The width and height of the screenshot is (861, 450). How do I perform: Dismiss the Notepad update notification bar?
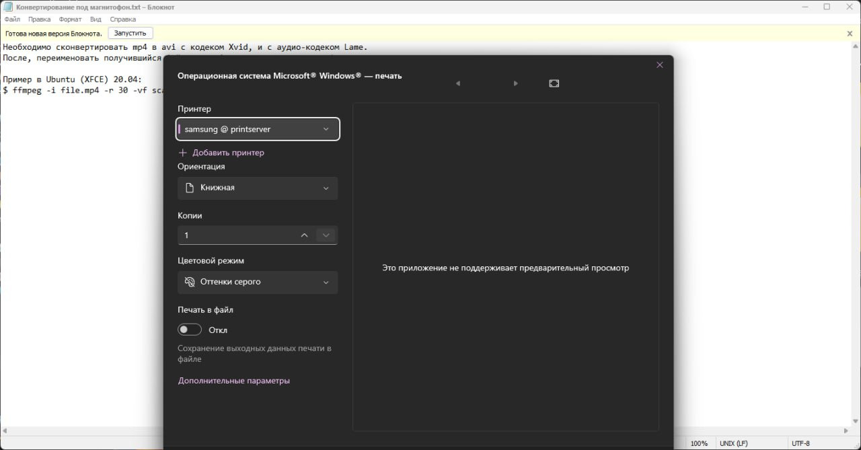pyautogui.click(x=850, y=34)
